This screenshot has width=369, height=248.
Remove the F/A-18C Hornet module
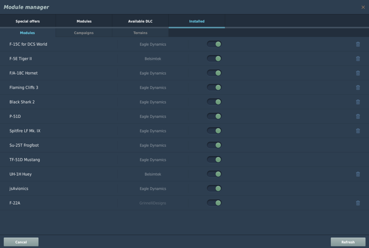358,73
